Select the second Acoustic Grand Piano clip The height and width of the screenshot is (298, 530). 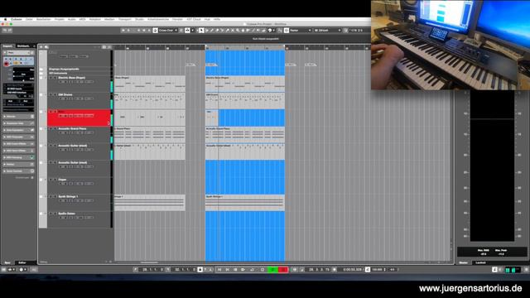[x=245, y=135]
